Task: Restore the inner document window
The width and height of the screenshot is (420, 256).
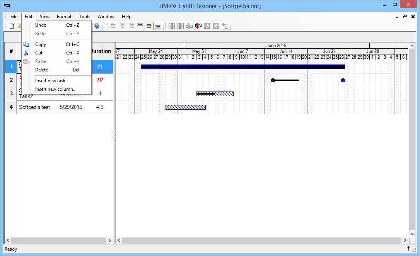Action: click(405, 17)
